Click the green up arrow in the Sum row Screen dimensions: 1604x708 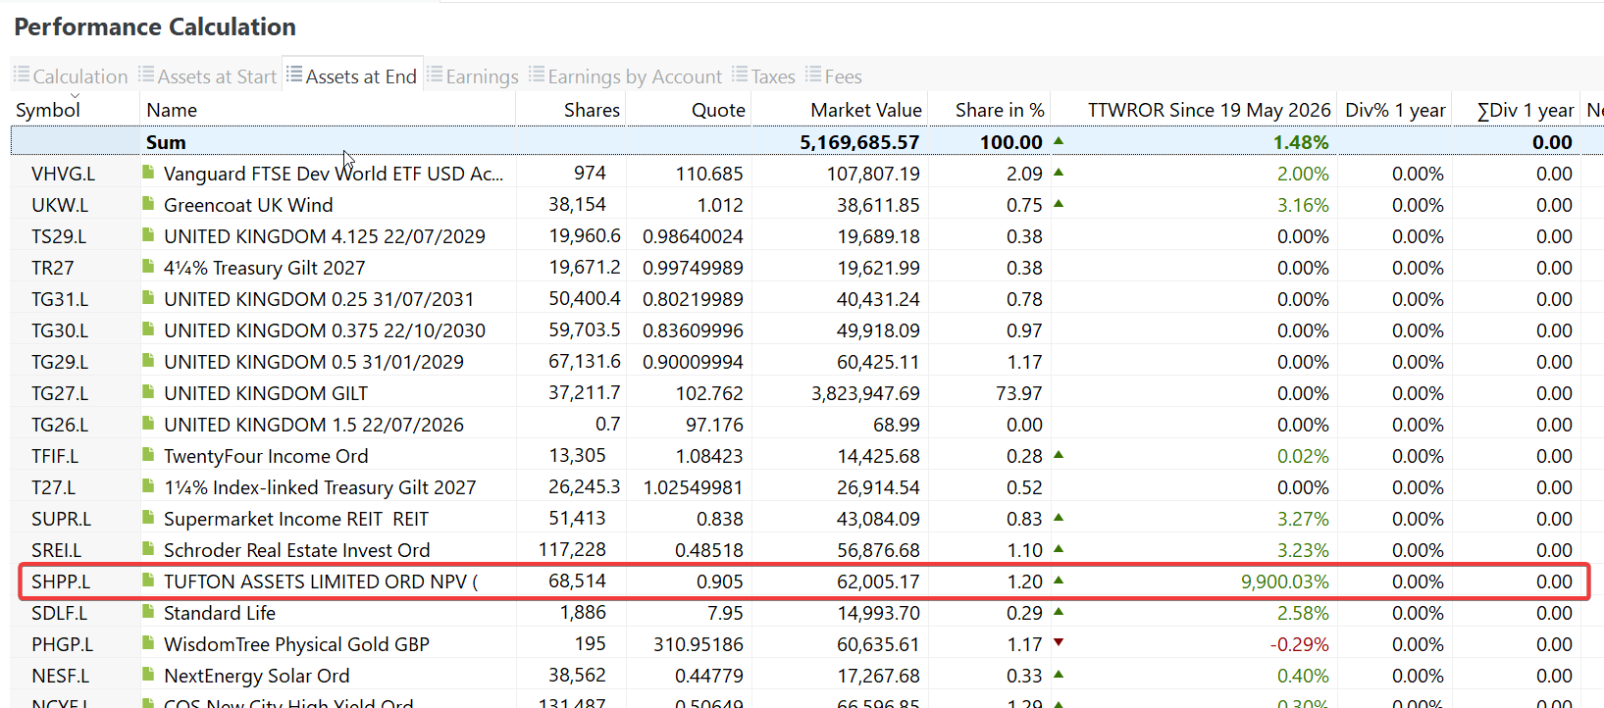[1059, 141]
